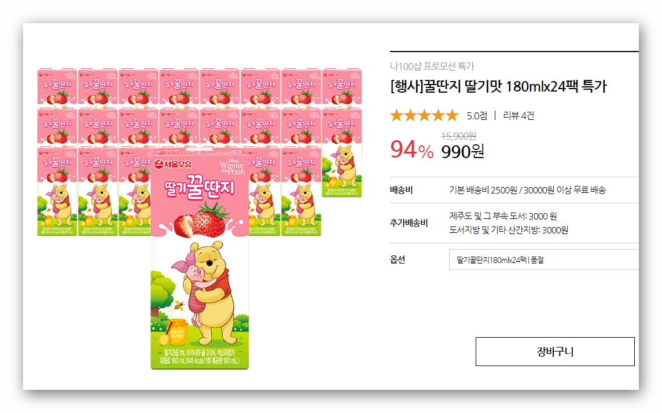Click the 배송비 shipping fee info text
Image resolution: width=662 pixels, height=413 pixels.
[527, 190]
